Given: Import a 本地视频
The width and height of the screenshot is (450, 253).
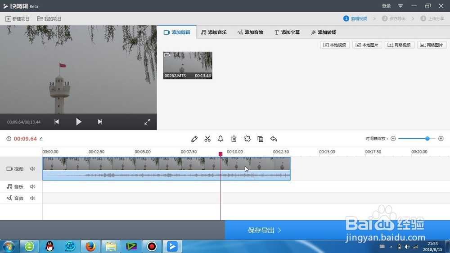Looking at the screenshot, I should coord(335,45).
